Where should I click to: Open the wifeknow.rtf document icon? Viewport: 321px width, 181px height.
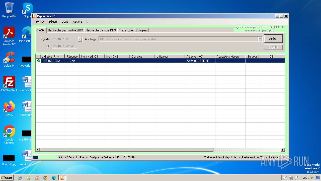(x=27, y=158)
